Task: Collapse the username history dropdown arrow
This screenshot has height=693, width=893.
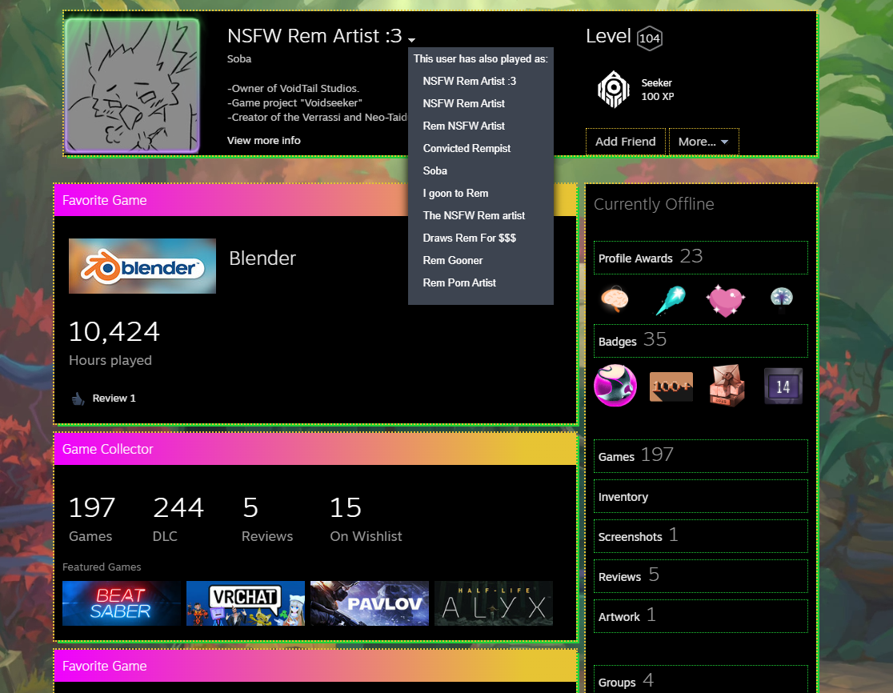Action: click(x=411, y=39)
